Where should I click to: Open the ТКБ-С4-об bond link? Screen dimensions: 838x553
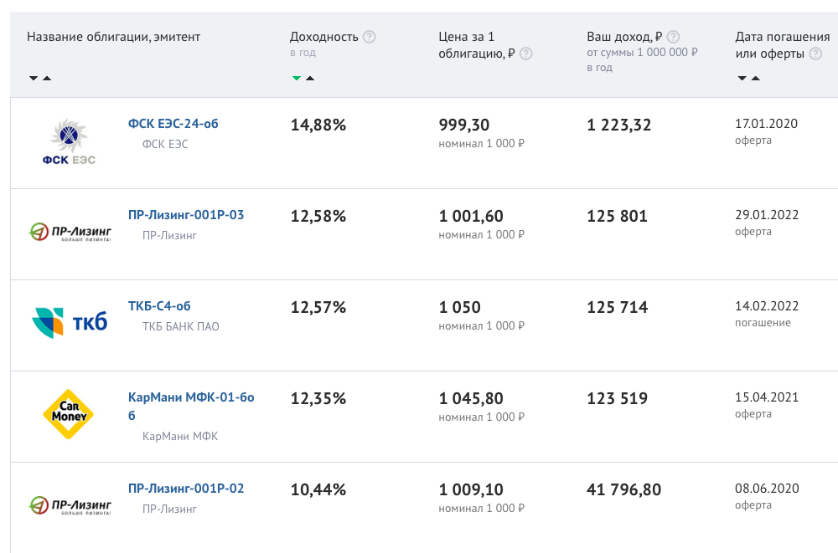[159, 306]
